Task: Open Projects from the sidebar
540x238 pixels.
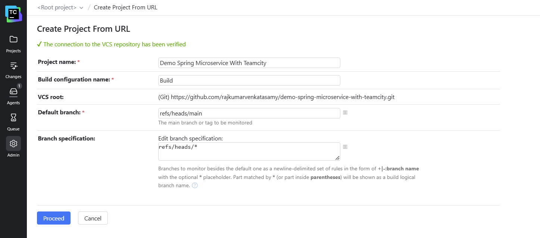Action: tap(13, 44)
